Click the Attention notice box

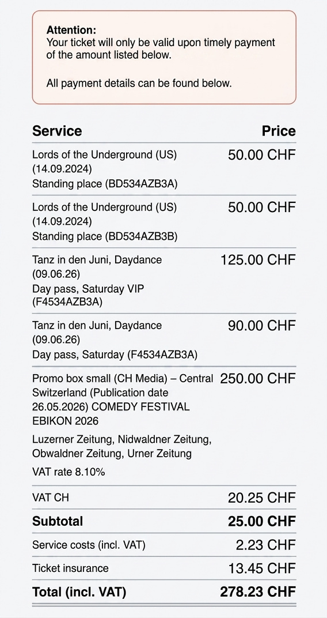[x=163, y=58]
